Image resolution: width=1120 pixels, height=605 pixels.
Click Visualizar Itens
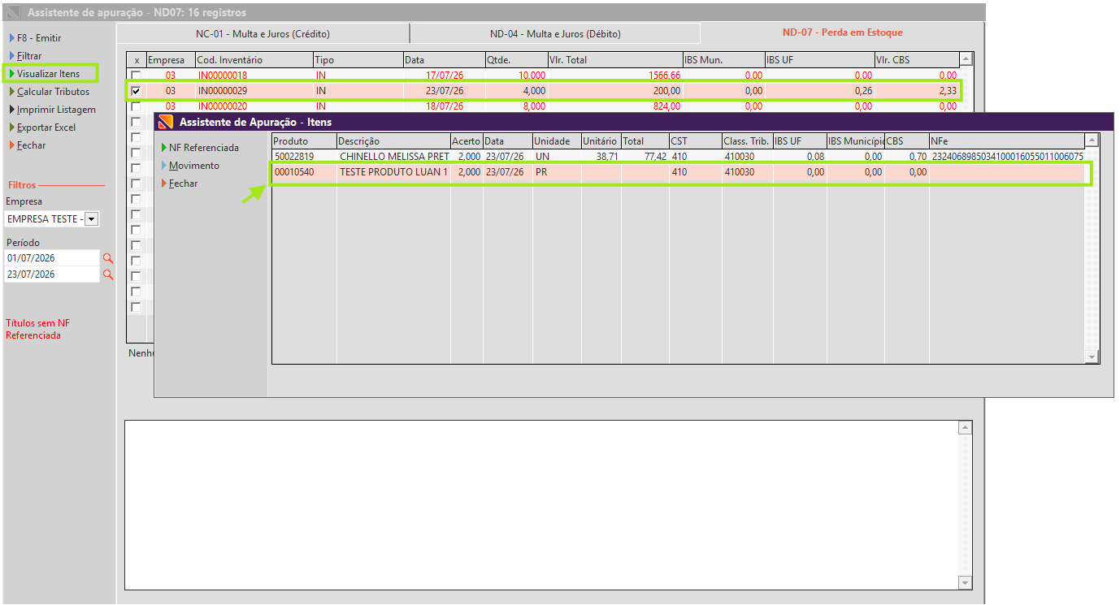coord(48,74)
